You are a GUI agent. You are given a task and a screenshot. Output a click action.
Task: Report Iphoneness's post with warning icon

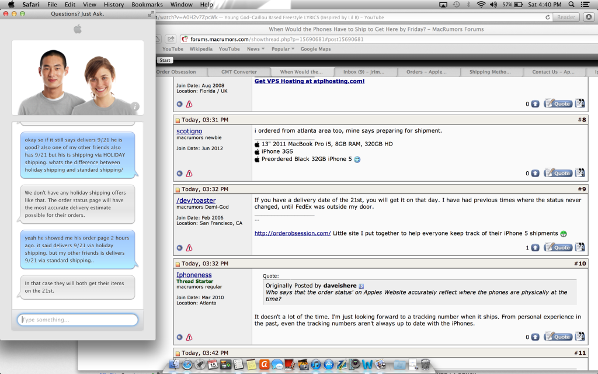coord(189,337)
